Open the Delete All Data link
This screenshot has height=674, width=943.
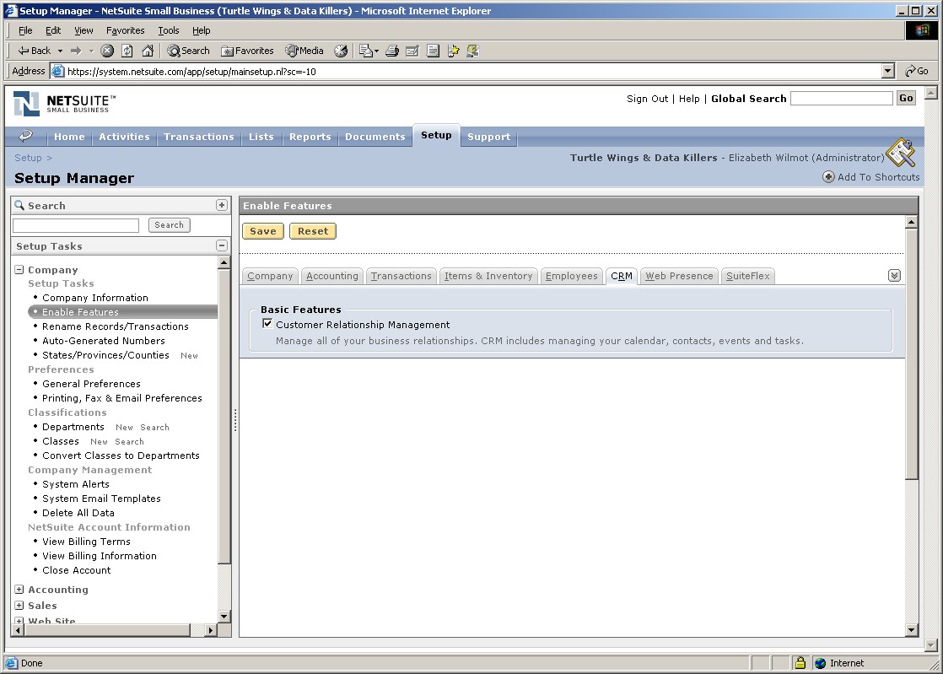(x=78, y=513)
